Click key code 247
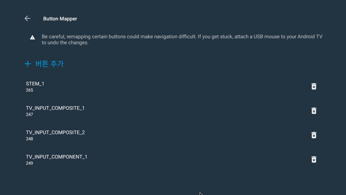Image resolution: width=346 pixels, height=195 pixels. coord(29,114)
